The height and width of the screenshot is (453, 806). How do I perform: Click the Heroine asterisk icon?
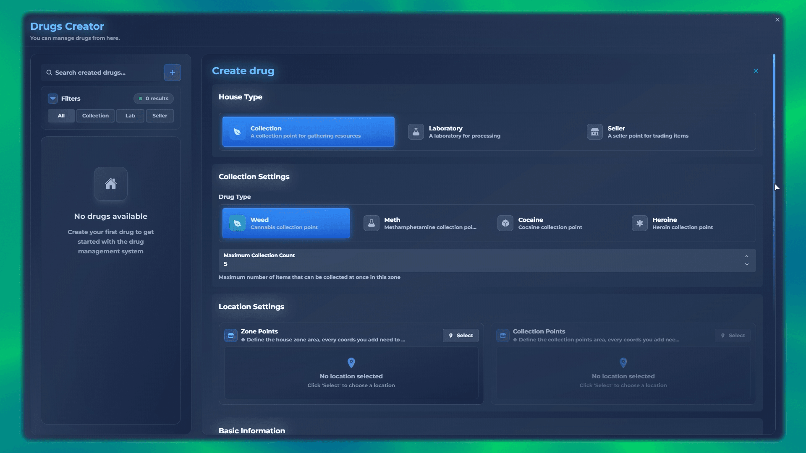(x=639, y=223)
